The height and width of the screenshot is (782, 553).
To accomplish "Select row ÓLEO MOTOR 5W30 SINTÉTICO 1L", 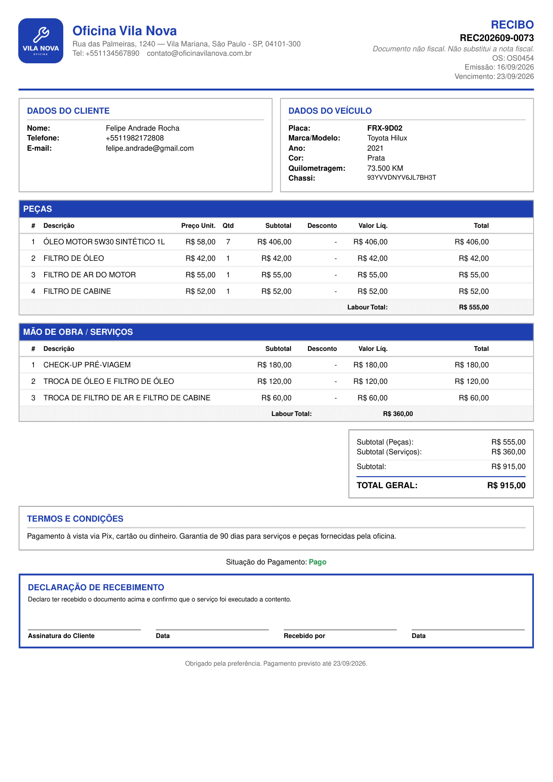I will [x=276, y=242].
